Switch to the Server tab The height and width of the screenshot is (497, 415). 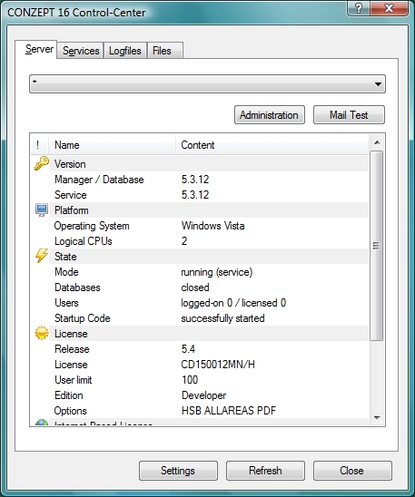click(x=36, y=50)
